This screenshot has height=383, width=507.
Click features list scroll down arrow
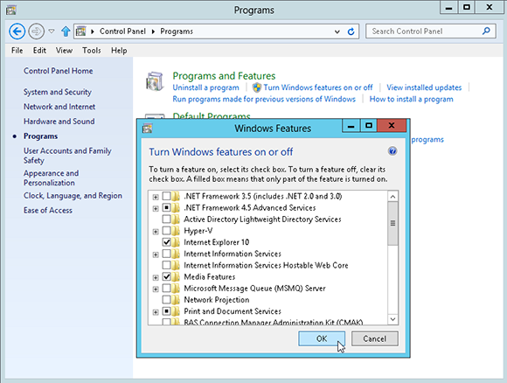392,319
